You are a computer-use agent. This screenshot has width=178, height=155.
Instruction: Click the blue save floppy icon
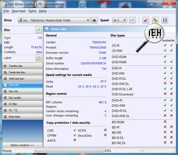tap(165, 20)
